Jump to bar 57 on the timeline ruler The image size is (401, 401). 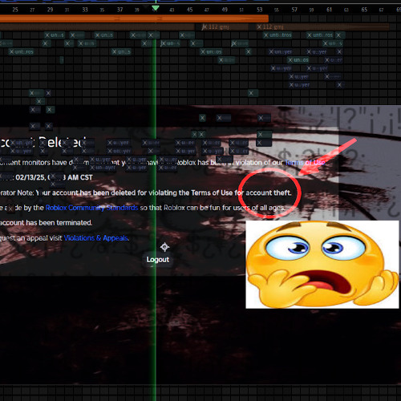coord(294,10)
